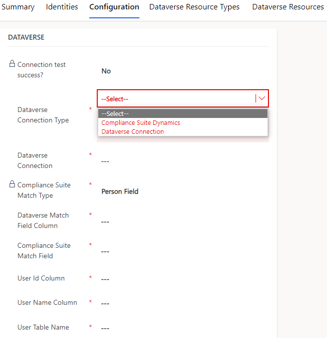Click the Person Field match type value
327x338 pixels.
(120, 191)
